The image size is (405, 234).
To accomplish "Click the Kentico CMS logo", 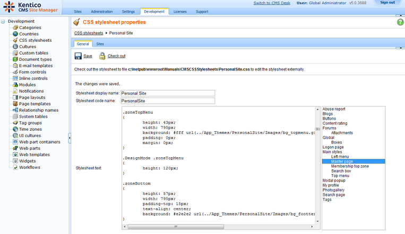I will (x=30, y=7).
